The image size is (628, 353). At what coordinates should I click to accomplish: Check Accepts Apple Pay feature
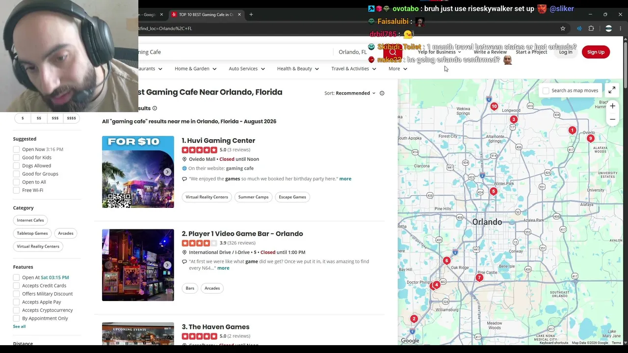tap(16, 302)
